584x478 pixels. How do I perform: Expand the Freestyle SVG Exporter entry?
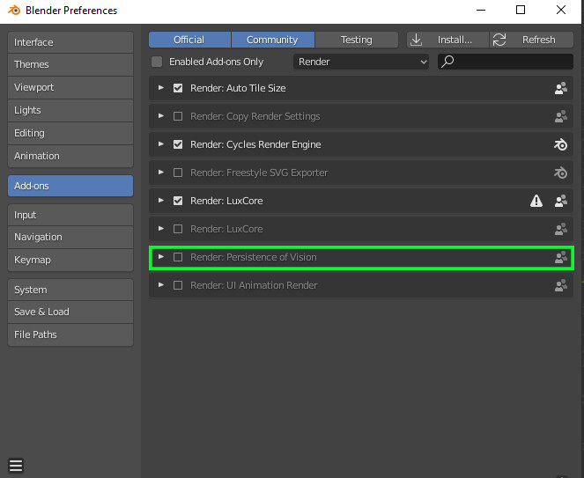pyautogui.click(x=161, y=173)
